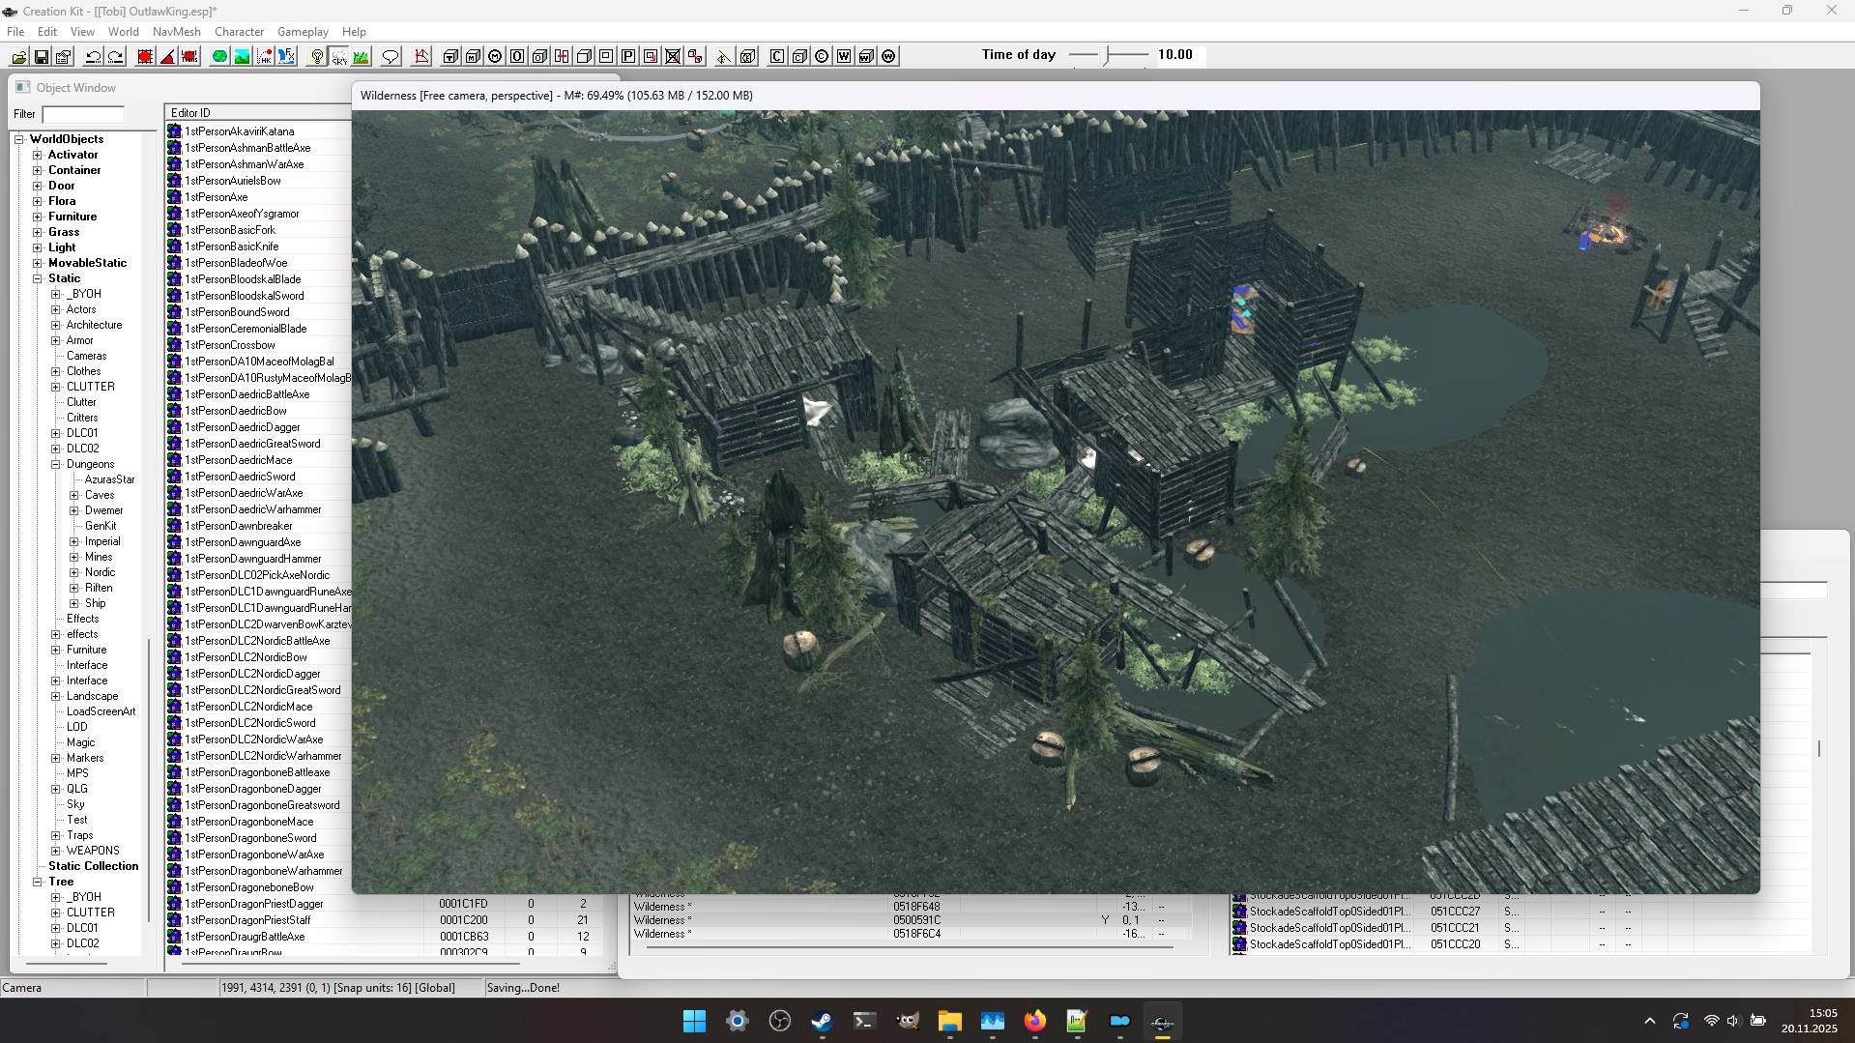This screenshot has width=1855, height=1043.
Task: Redo the last action
Action: (116, 57)
